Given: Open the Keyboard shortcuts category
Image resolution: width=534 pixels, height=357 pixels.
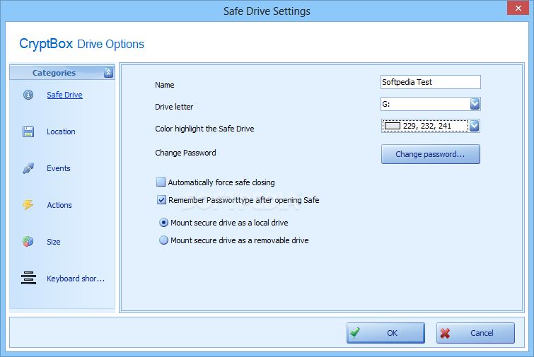Looking at the screenshot, I should (76, 279).
